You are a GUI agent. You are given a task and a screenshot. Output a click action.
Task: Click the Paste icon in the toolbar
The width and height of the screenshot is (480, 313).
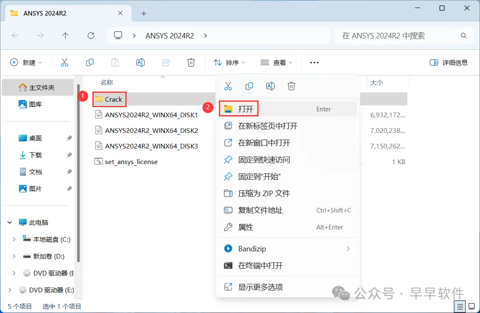tap(115, 63)
